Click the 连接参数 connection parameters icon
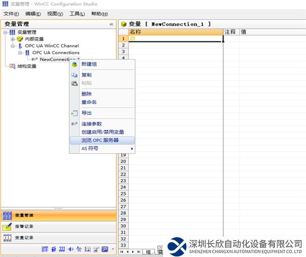Screen dimensions: 306x257 click(x=74, y=124)
